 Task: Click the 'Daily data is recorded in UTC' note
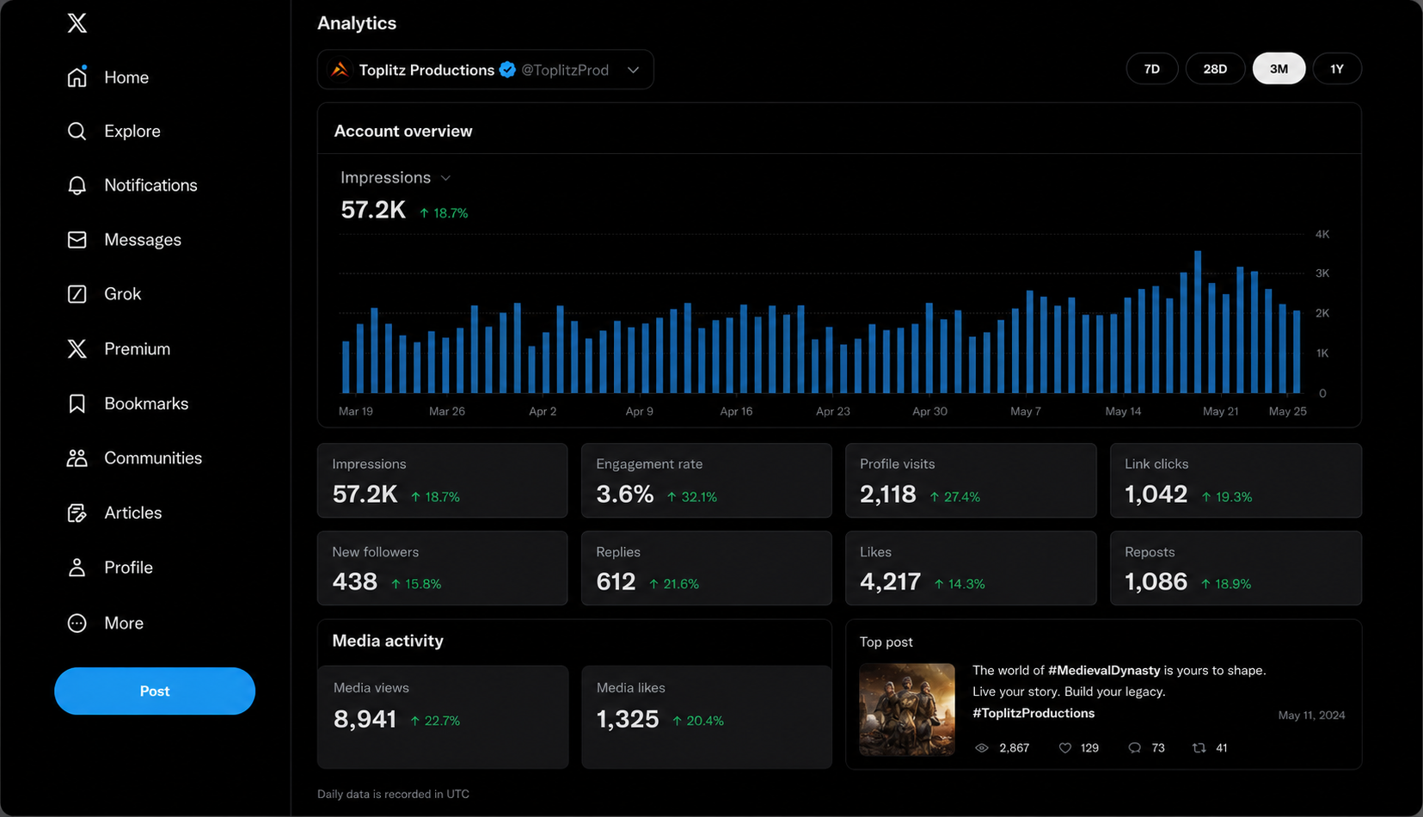(393, 794)
